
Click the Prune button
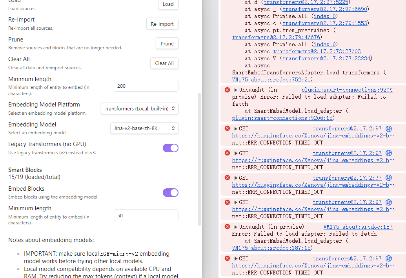pos(167,43)
